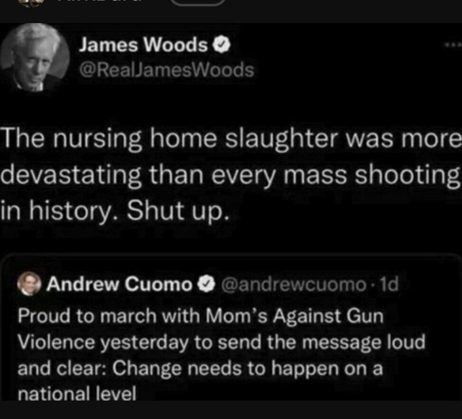Click the 1d timestamp on quoted tweet
Viewport: 462px width, 419px height.
[389, 284]
